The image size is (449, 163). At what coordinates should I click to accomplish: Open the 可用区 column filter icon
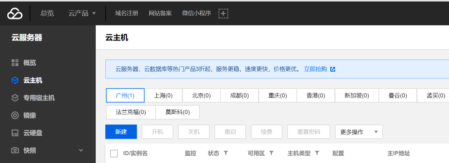click(271, 153)
